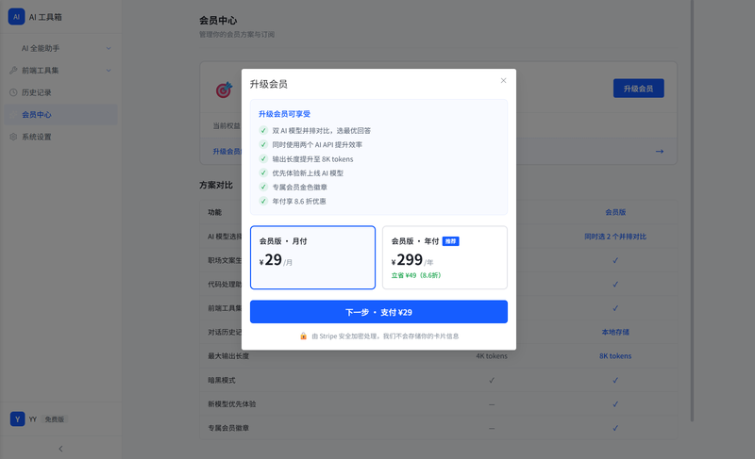Click the 功能 column header
The image size is (755, 459).
point(214,212)
